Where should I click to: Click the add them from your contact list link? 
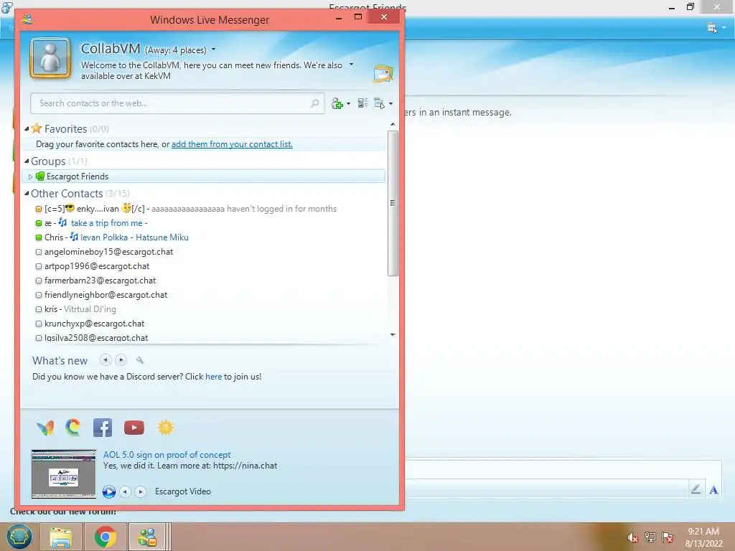click(x=232, y=144)
